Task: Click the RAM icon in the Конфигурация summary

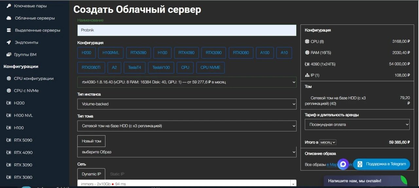Action: [x=307, y=52]
